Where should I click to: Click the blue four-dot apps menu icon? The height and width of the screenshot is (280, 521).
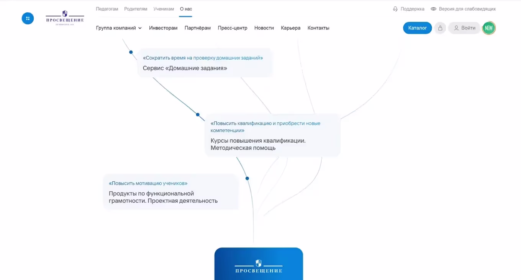(x=28, y=18)
